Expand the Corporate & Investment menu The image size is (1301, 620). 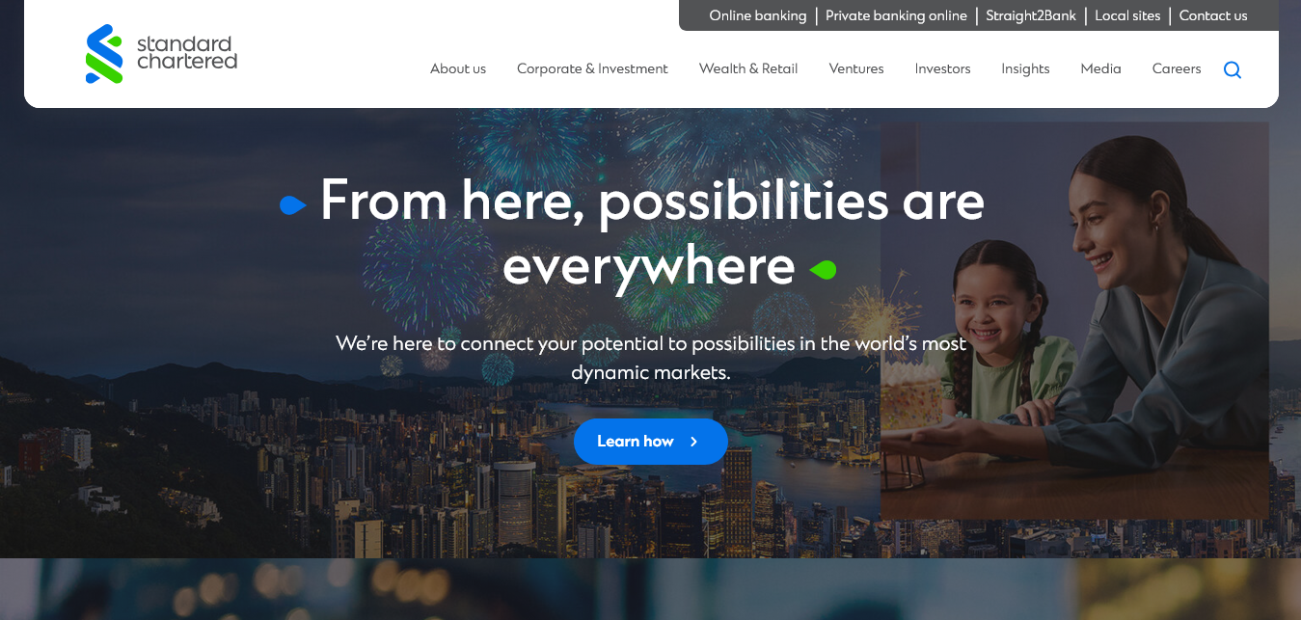[x=592, y=68]
